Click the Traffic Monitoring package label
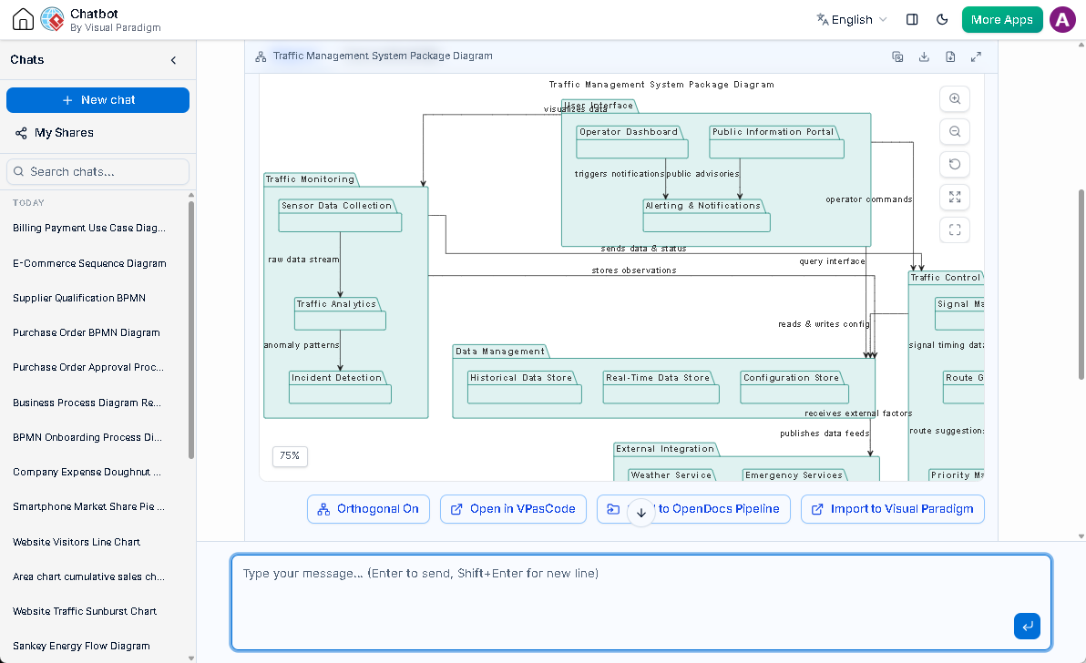1086x663 pixels. coord(310,179)
